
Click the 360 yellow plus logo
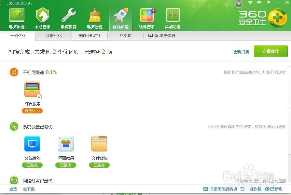point(277,18)
